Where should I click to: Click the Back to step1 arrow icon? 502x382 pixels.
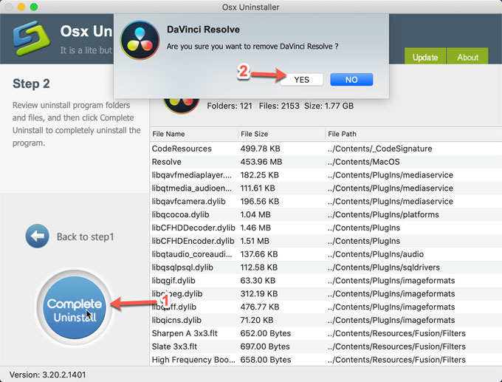click(x=38, y=236)
